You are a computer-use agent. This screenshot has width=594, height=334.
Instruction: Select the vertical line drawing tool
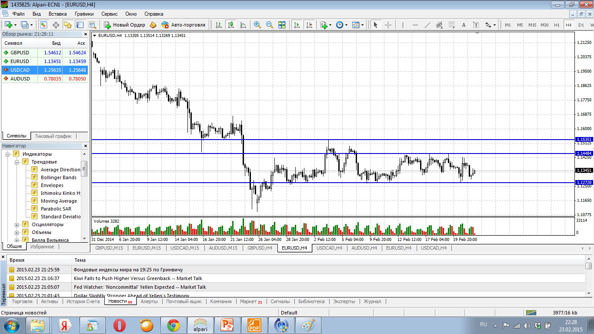(x=403, y=25)
